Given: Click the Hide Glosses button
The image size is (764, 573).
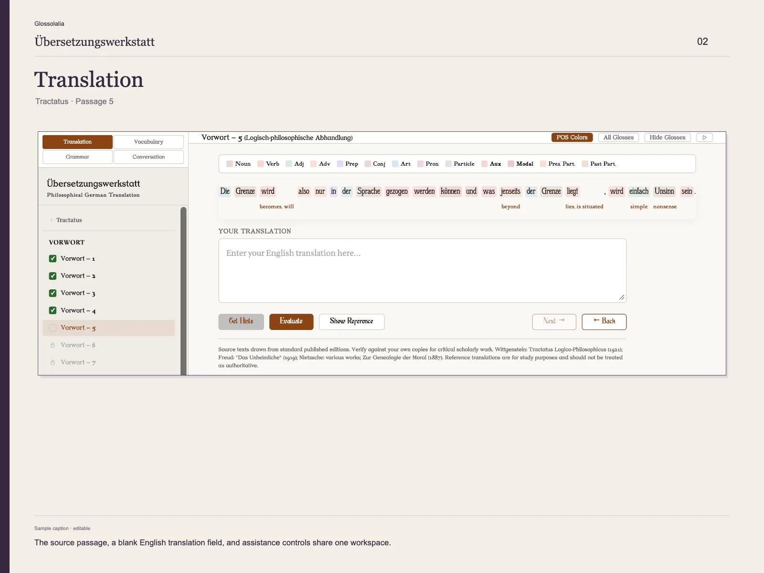Looking at the screenshot, I should tap(667, 138).
